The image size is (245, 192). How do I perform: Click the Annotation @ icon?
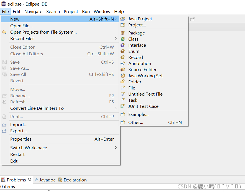point(123,63)
